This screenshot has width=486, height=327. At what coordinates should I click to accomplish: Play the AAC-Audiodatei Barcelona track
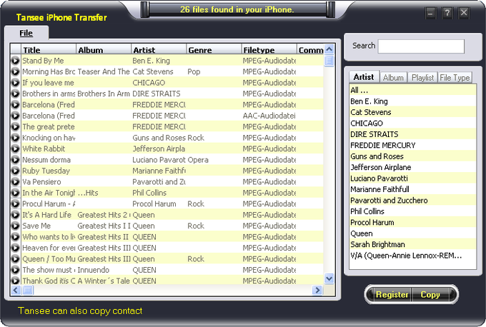(x=15, y=116)
